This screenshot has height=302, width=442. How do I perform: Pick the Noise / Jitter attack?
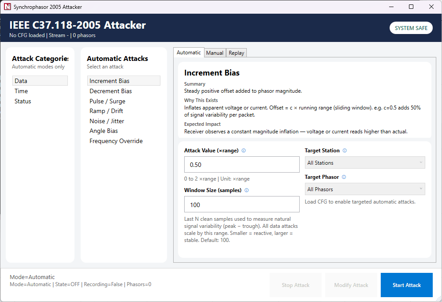124,121
